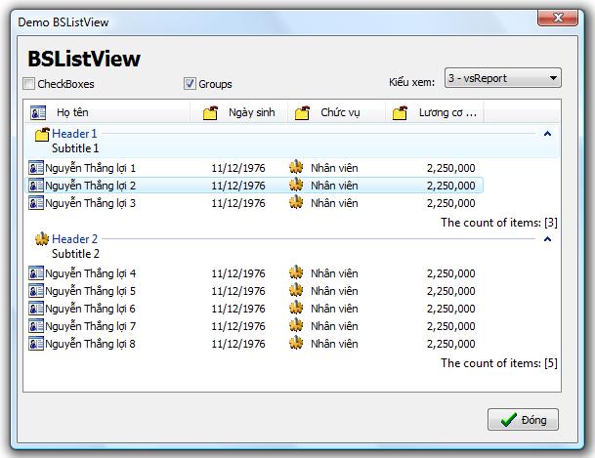Click gear icon in Nguyễn Thắng lợi 6 row
The image size is (595, 458).
click(x=296, y=308)
